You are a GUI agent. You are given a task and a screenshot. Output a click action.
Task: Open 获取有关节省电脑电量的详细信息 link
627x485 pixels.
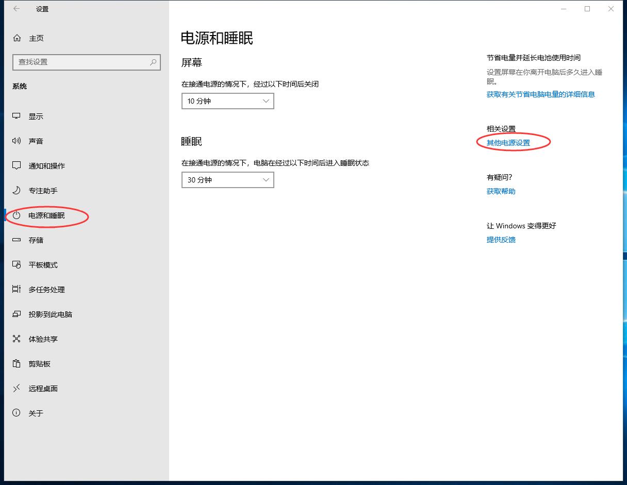click(541, 94)
